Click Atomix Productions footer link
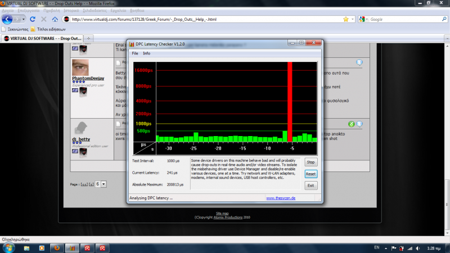 click(228, 217)
